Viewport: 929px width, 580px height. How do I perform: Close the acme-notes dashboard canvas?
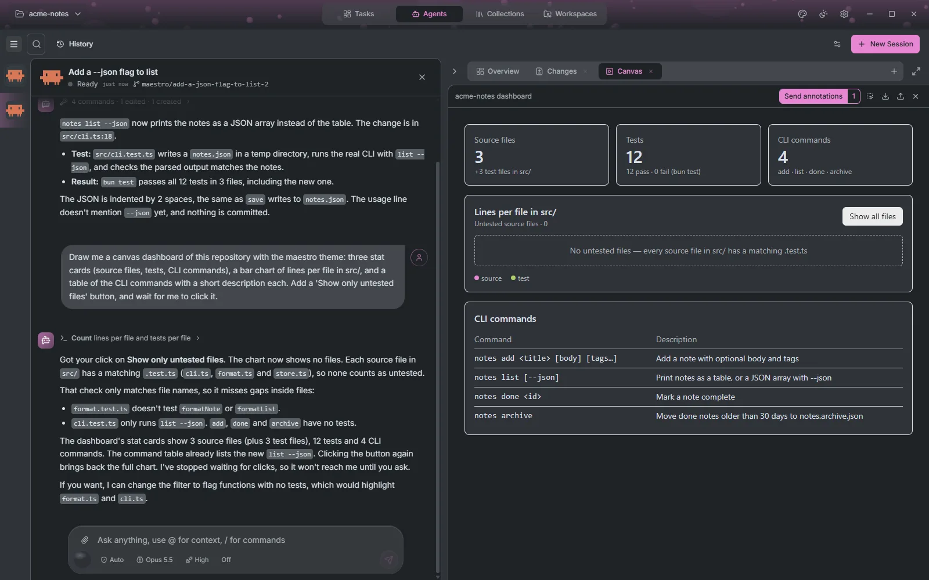[x=916, y=96]
